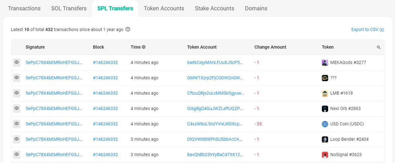The height and width of the screenshot is (163, 395).
Task: Open signature link in the ??? token row
Action: point(54,78)
